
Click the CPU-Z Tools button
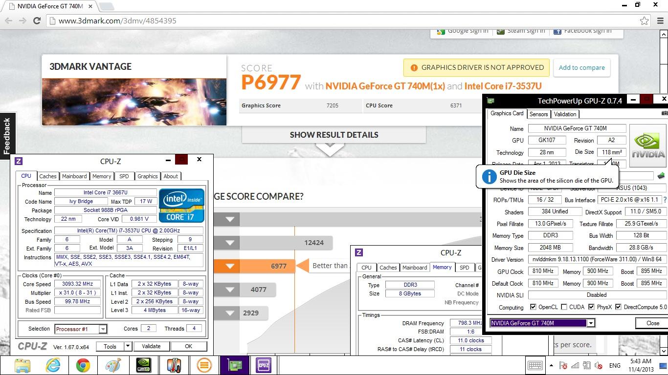point(110,346)
